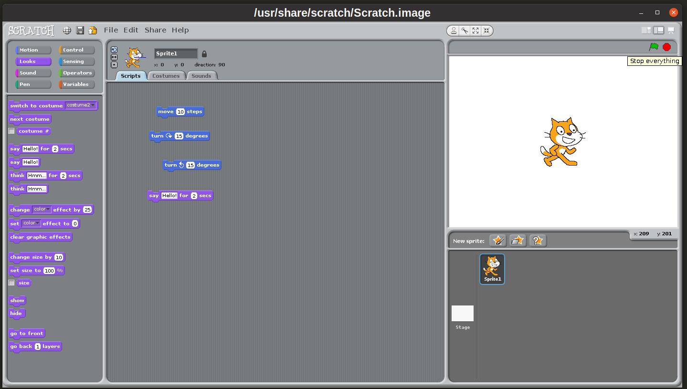This screenshot has width=687, height=389.
Task: Select the Shrink sprite tool
Action: [x=486, y=31]
